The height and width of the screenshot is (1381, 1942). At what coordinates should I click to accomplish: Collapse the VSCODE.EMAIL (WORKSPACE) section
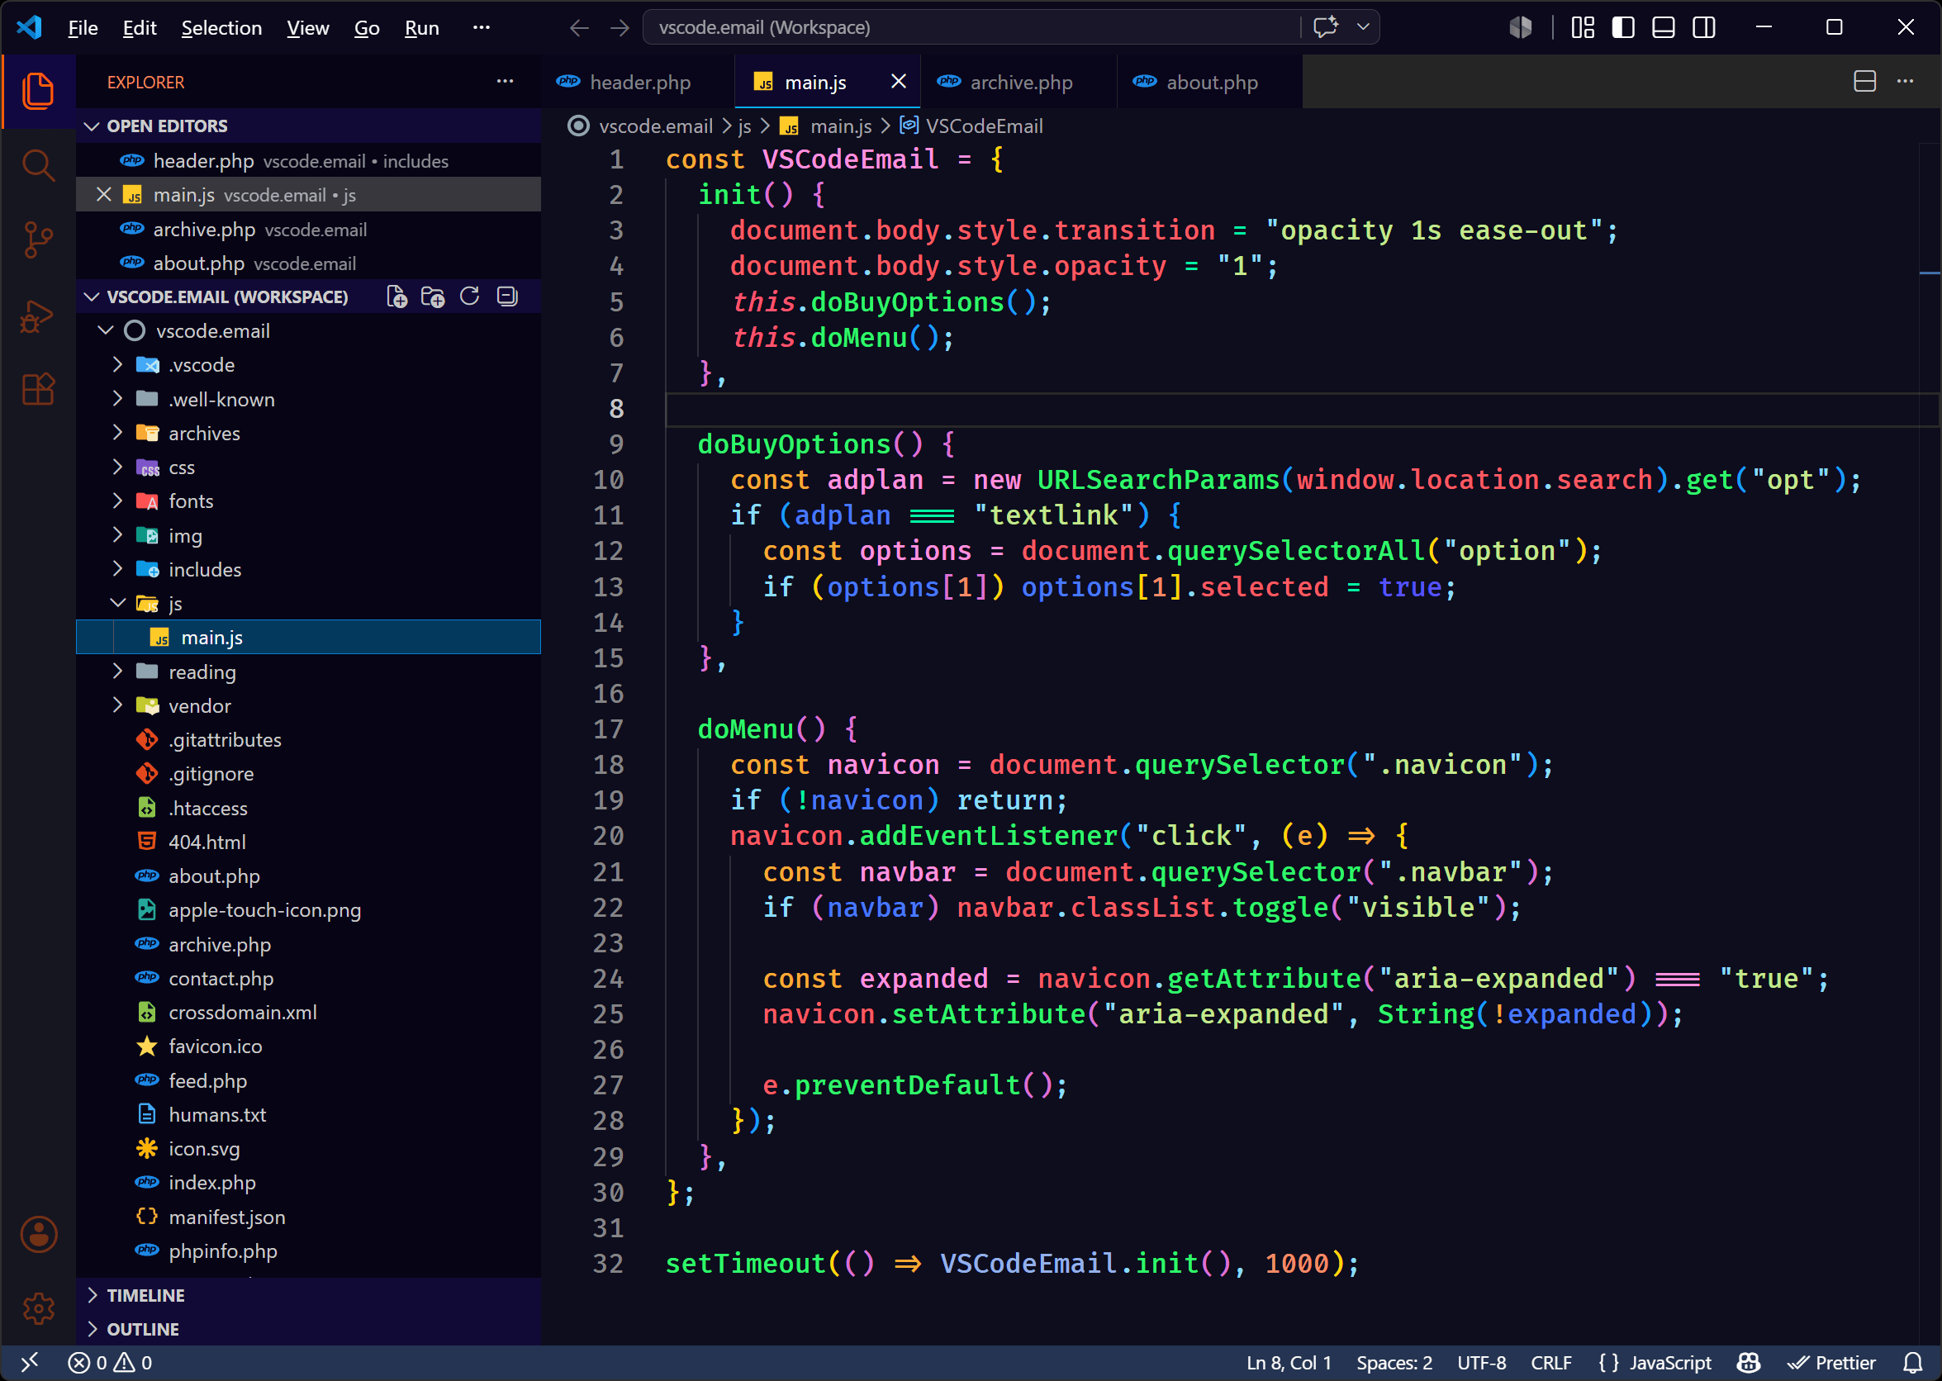click(x=92, y=297)
